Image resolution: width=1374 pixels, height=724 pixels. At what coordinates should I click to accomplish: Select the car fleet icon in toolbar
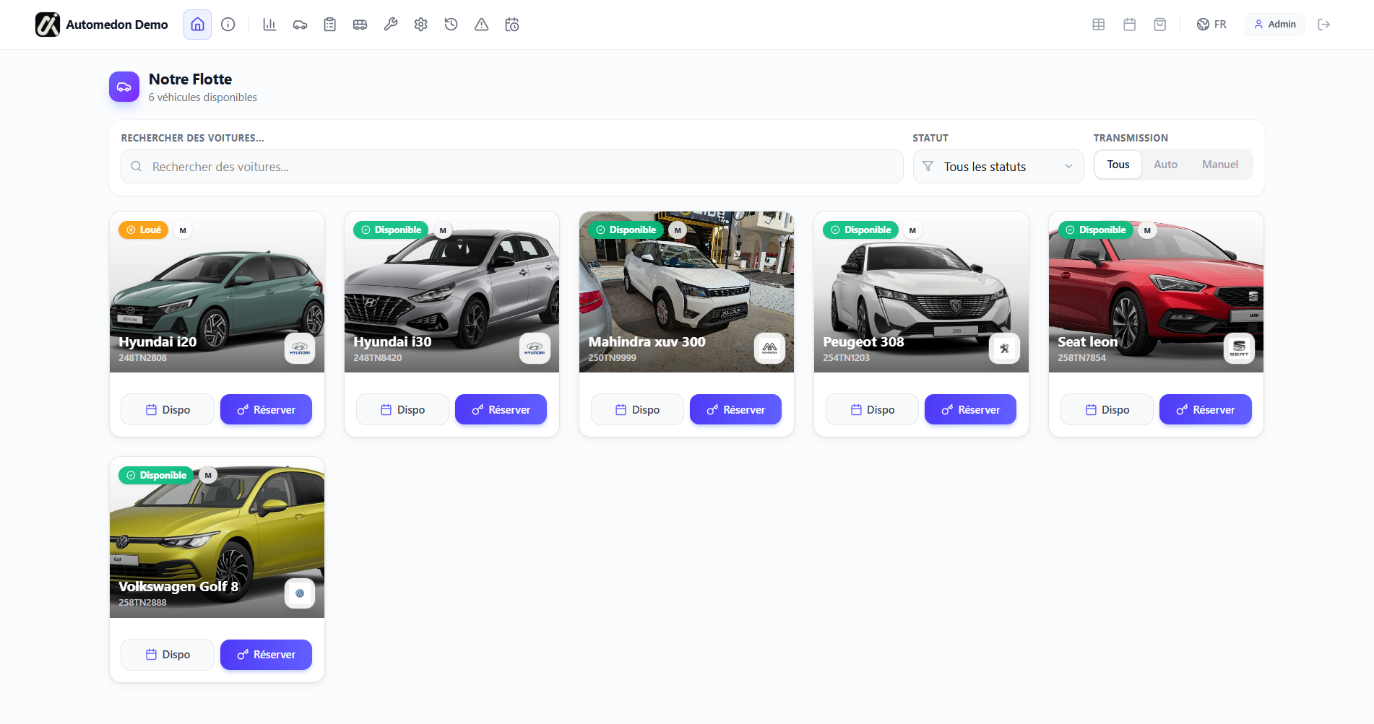(300, 24)
